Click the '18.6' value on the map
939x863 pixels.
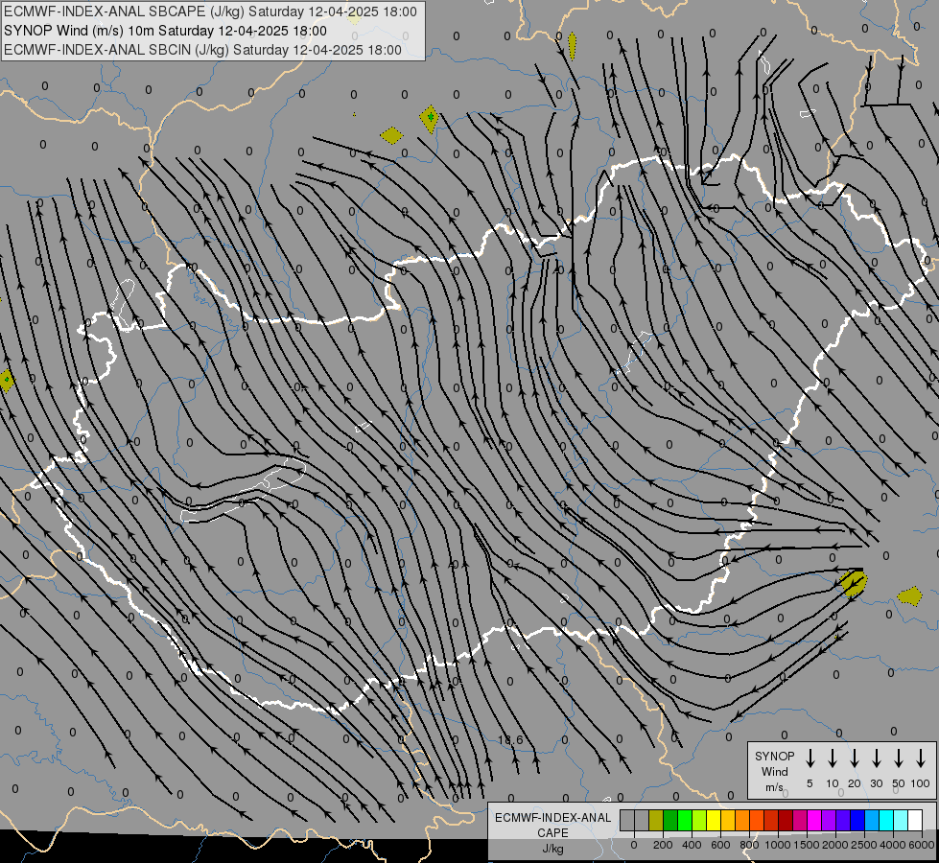[510, 740]
